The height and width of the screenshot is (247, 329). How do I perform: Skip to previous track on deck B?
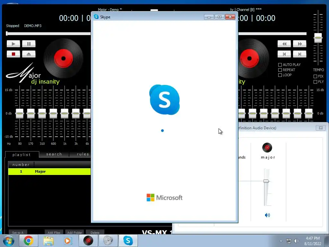(284, 54)
